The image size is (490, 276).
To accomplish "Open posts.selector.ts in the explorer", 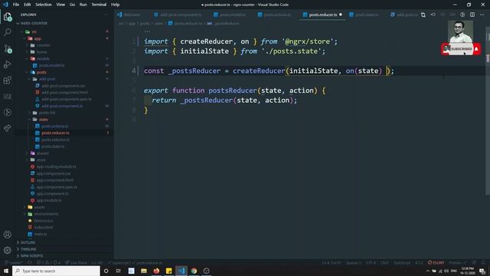I will pos(55,140).
